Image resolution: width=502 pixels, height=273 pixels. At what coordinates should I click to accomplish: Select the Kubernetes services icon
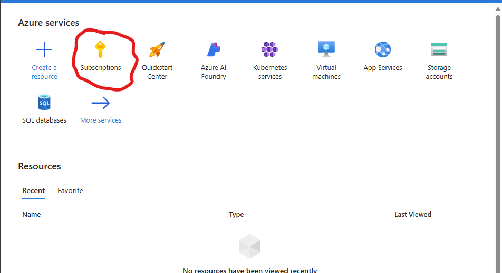270,49
